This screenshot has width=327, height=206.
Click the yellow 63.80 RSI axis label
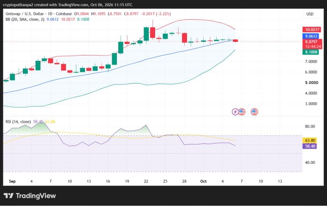310,141
